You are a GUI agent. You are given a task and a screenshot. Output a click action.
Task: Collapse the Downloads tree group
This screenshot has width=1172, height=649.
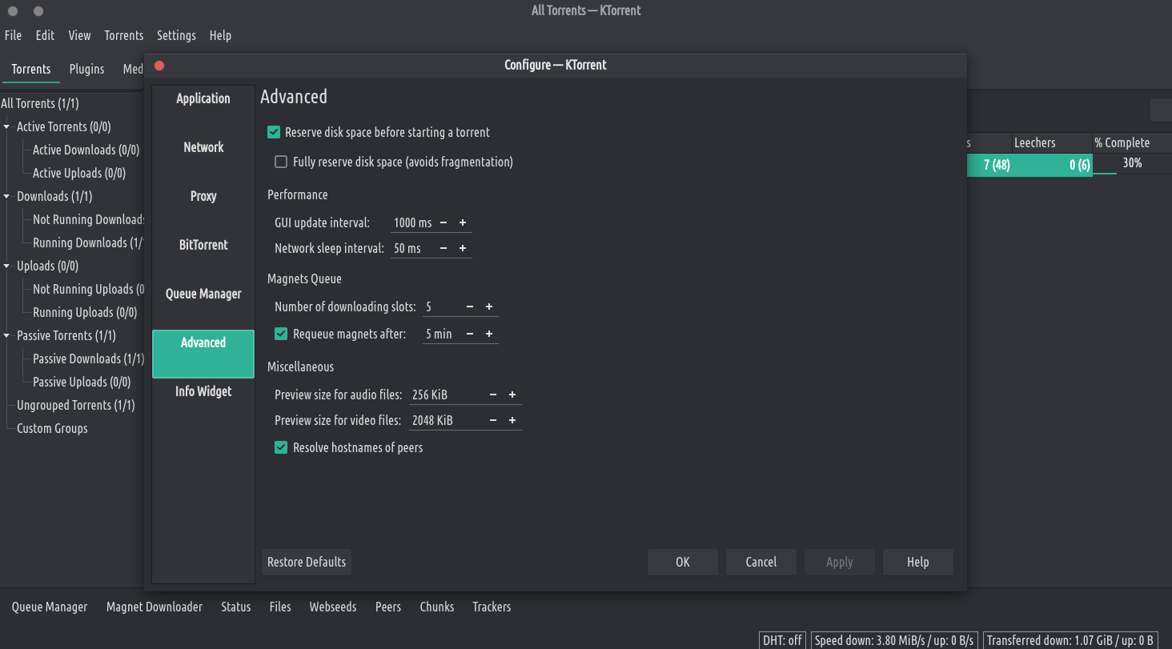click(x=7, y=197)
